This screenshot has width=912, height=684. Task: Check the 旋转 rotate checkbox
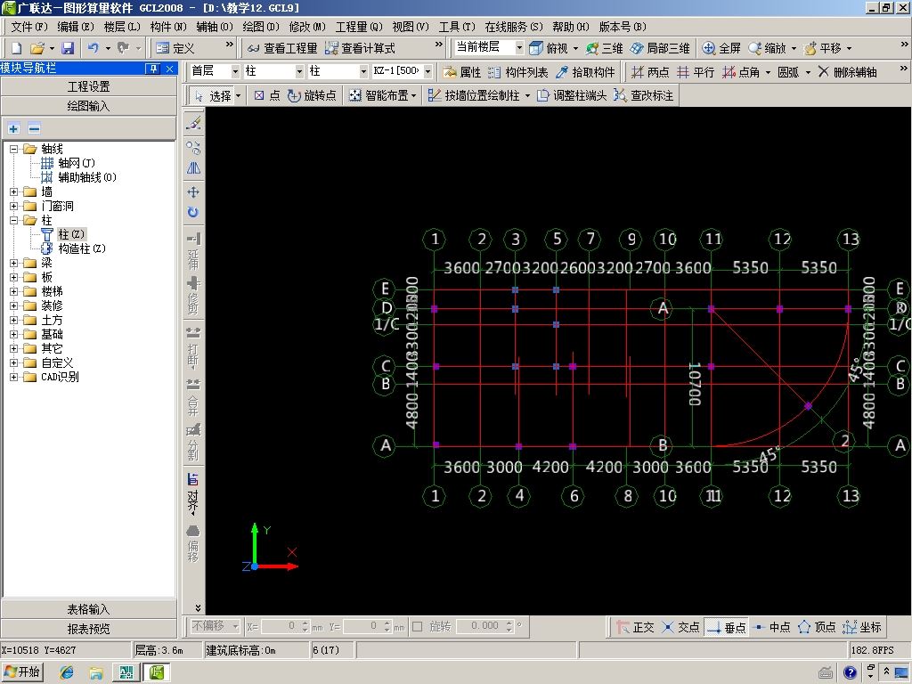[417, 626]
